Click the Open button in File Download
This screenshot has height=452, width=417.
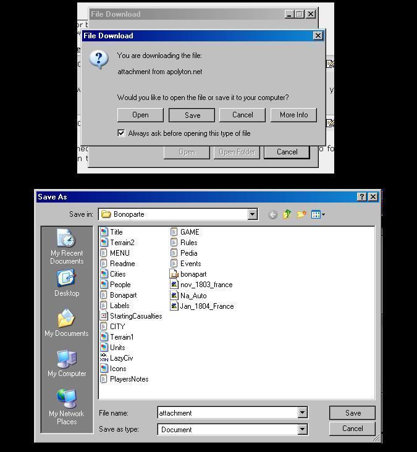140,115
